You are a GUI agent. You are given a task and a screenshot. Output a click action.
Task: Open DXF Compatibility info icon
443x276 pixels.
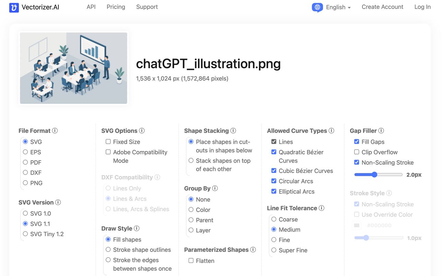click(x=157, y=177)
